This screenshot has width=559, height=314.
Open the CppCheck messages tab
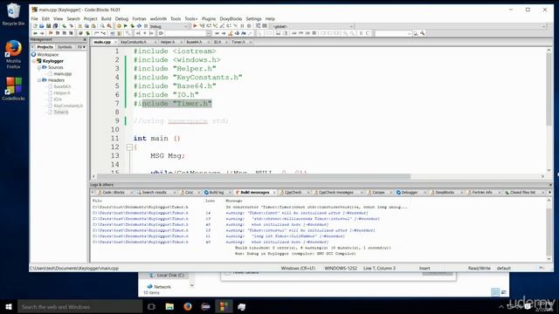pyautogui.click(x=335, y=192)
